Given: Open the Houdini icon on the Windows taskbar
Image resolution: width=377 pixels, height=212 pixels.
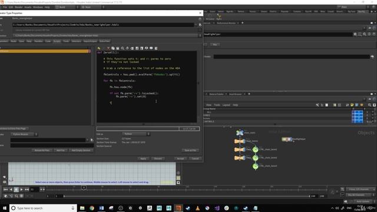Looking at the screenshot, I should pyautogui.click(x=178, y=208).
